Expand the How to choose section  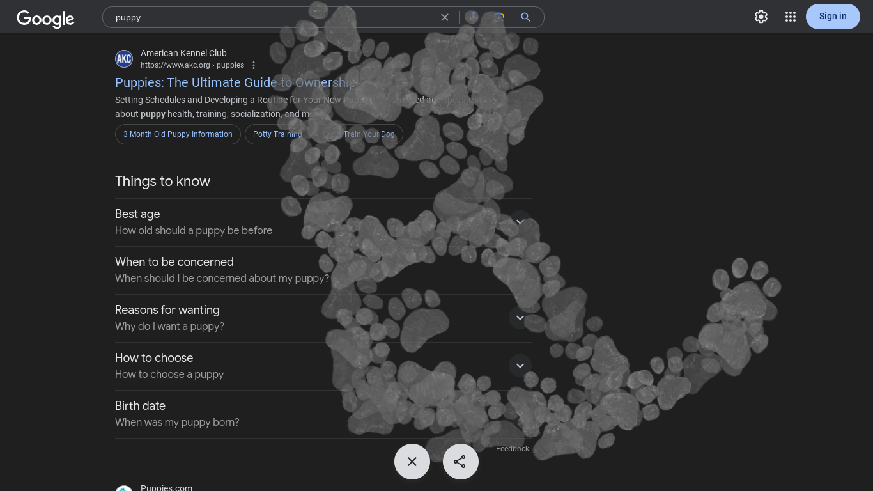[x=520, y=366]
